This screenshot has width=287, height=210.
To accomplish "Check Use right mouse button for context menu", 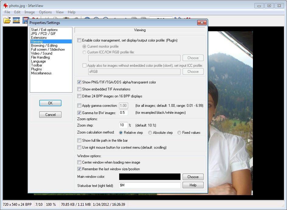I will [x=79, y=147].
